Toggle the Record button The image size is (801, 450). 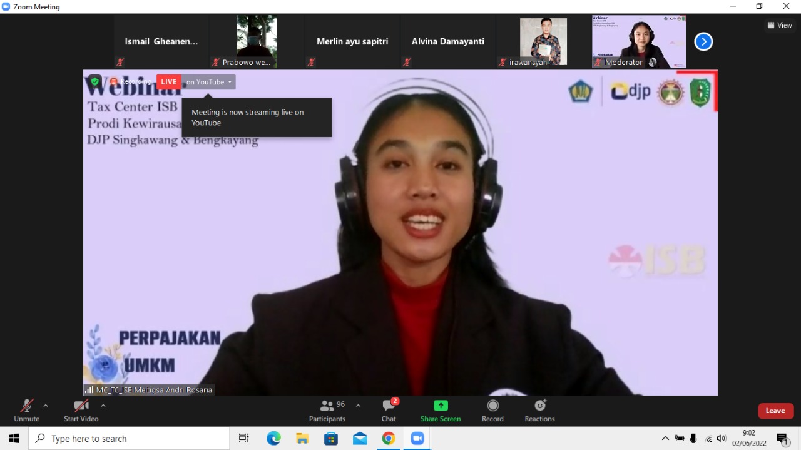492,411
